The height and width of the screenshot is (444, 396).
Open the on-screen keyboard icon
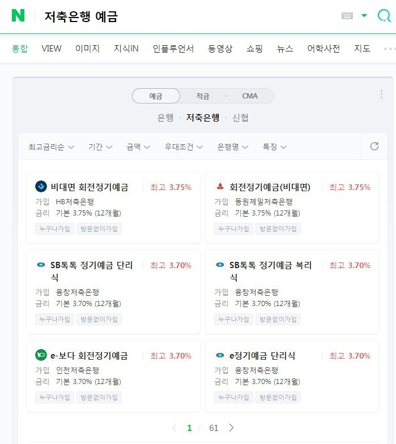click(x=347, y=16)
